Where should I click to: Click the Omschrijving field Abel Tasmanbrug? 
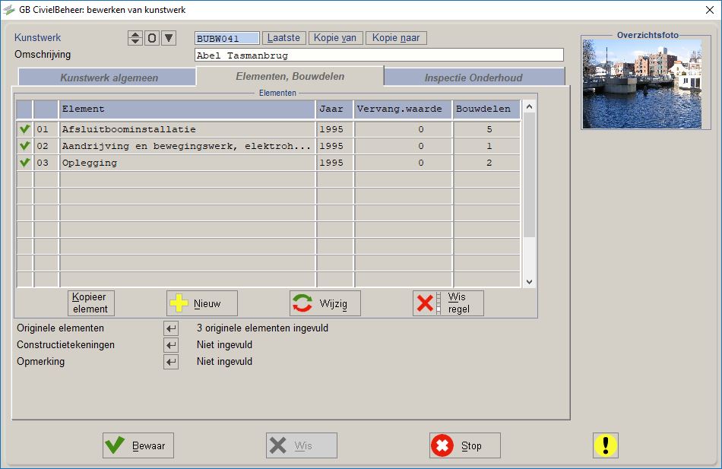(x=379, y=55)
